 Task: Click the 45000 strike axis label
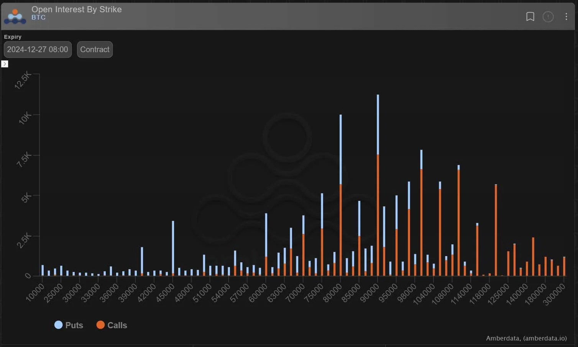pyautogui.click(x=166, y=293)
